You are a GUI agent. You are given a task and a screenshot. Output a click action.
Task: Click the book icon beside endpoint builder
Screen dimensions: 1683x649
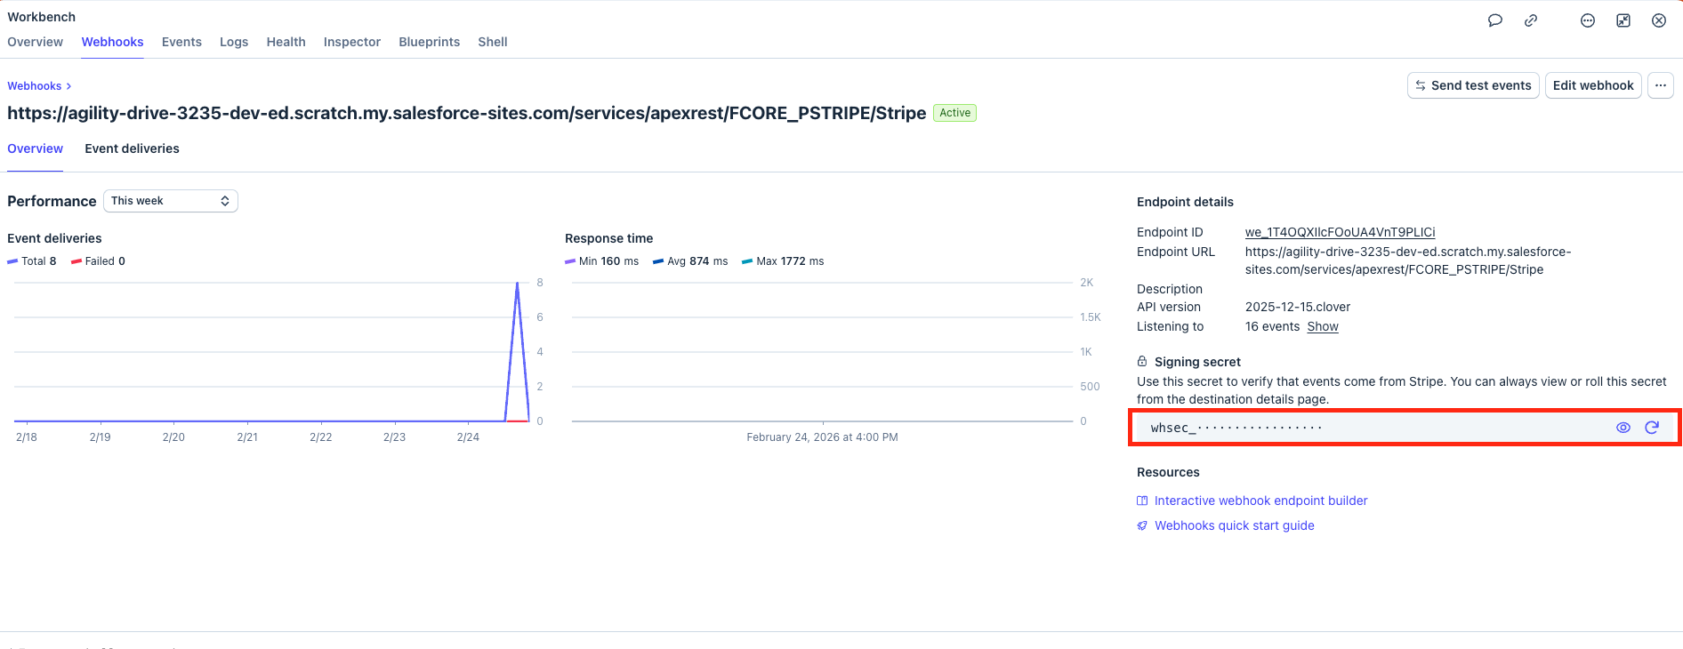tap(1142, 501)
